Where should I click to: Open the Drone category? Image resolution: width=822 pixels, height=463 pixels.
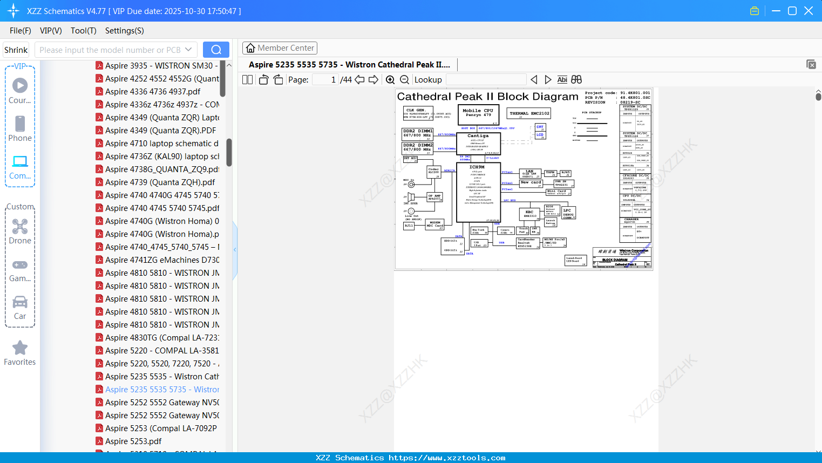(20, 231)
